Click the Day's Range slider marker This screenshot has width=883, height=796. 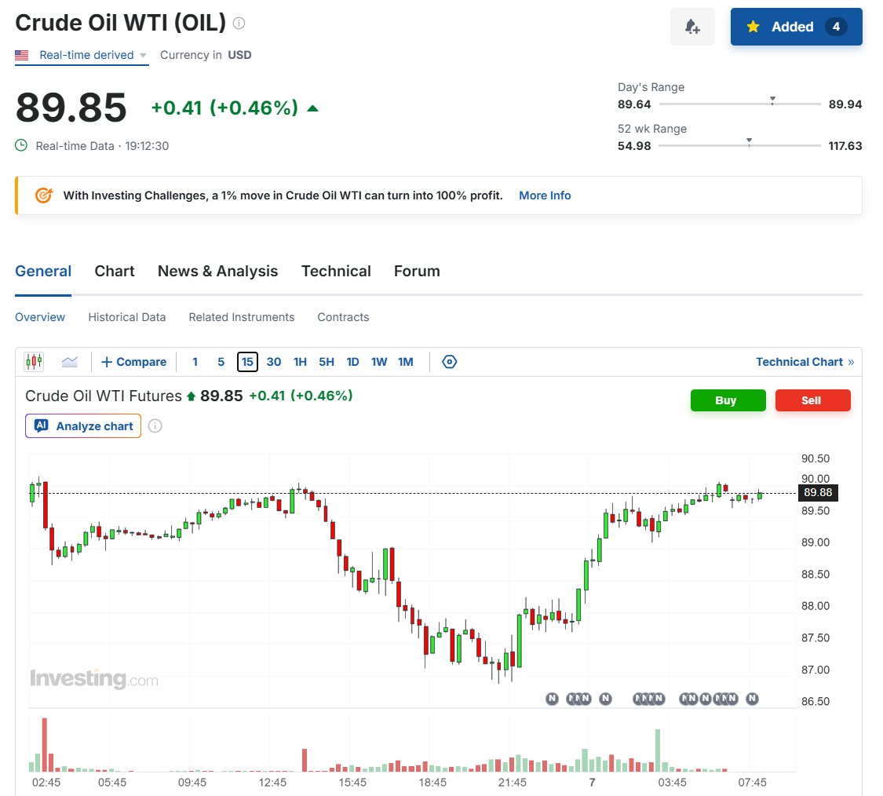(772, 100)
